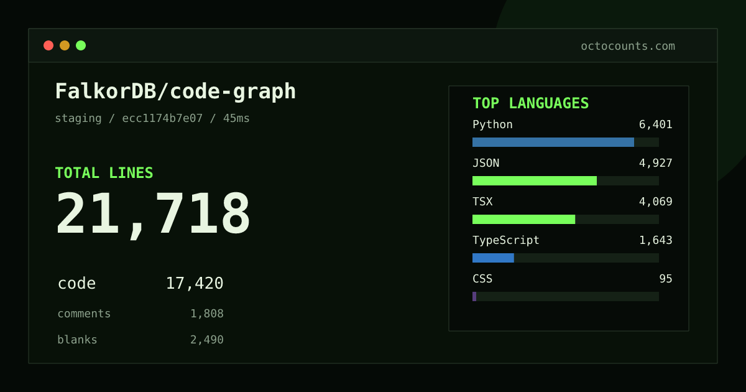Image resolution: width=746 pixels, height=392 pixels.
Task: Click the code row label
Action: tap(76, 284)
